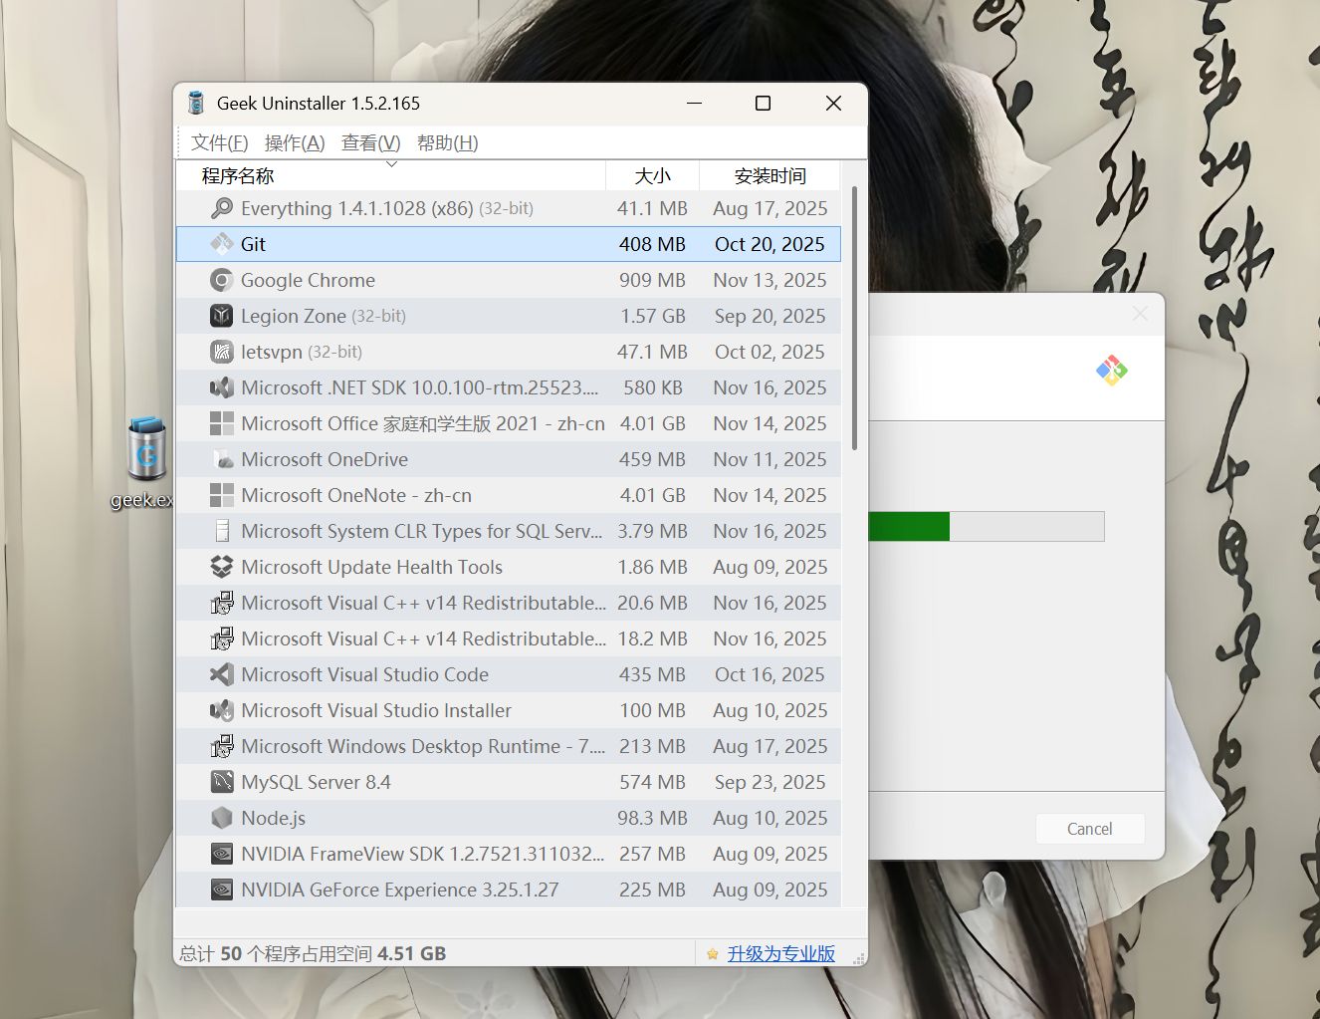Click the magnifier icon beside Everything 1.4.1.1028

click(221, 208)
